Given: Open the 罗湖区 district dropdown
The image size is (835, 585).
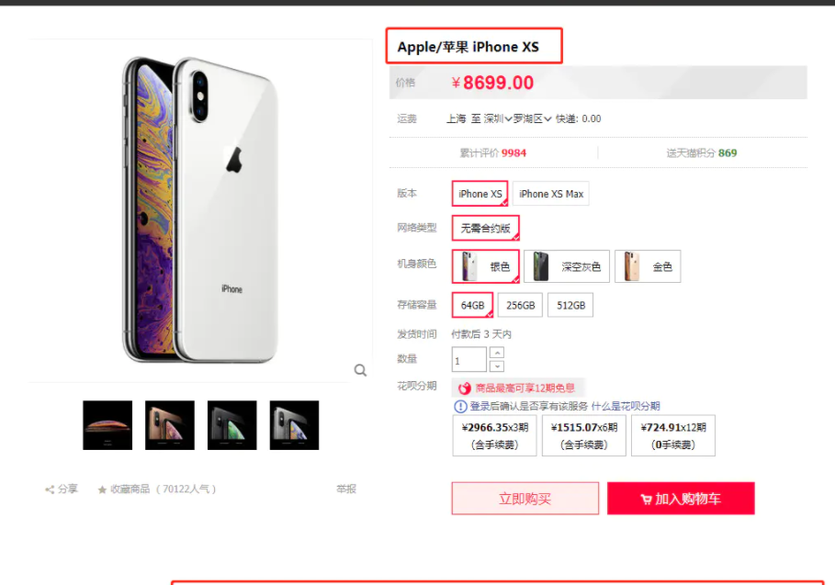Looking at the screenshot, I should click(532, 118).
